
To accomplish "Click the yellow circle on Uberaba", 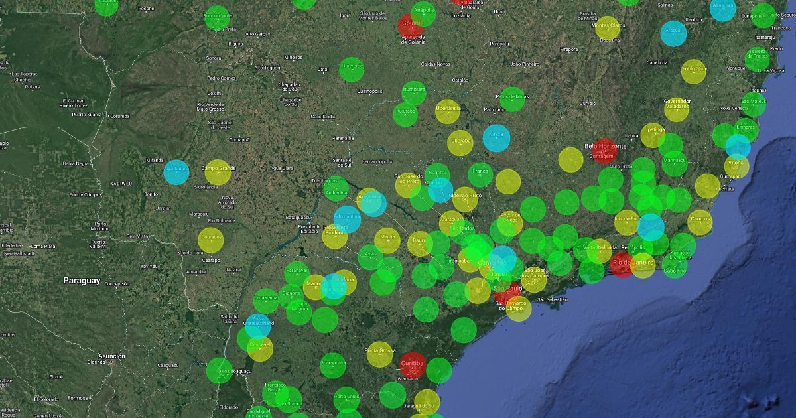I will 460,143.
